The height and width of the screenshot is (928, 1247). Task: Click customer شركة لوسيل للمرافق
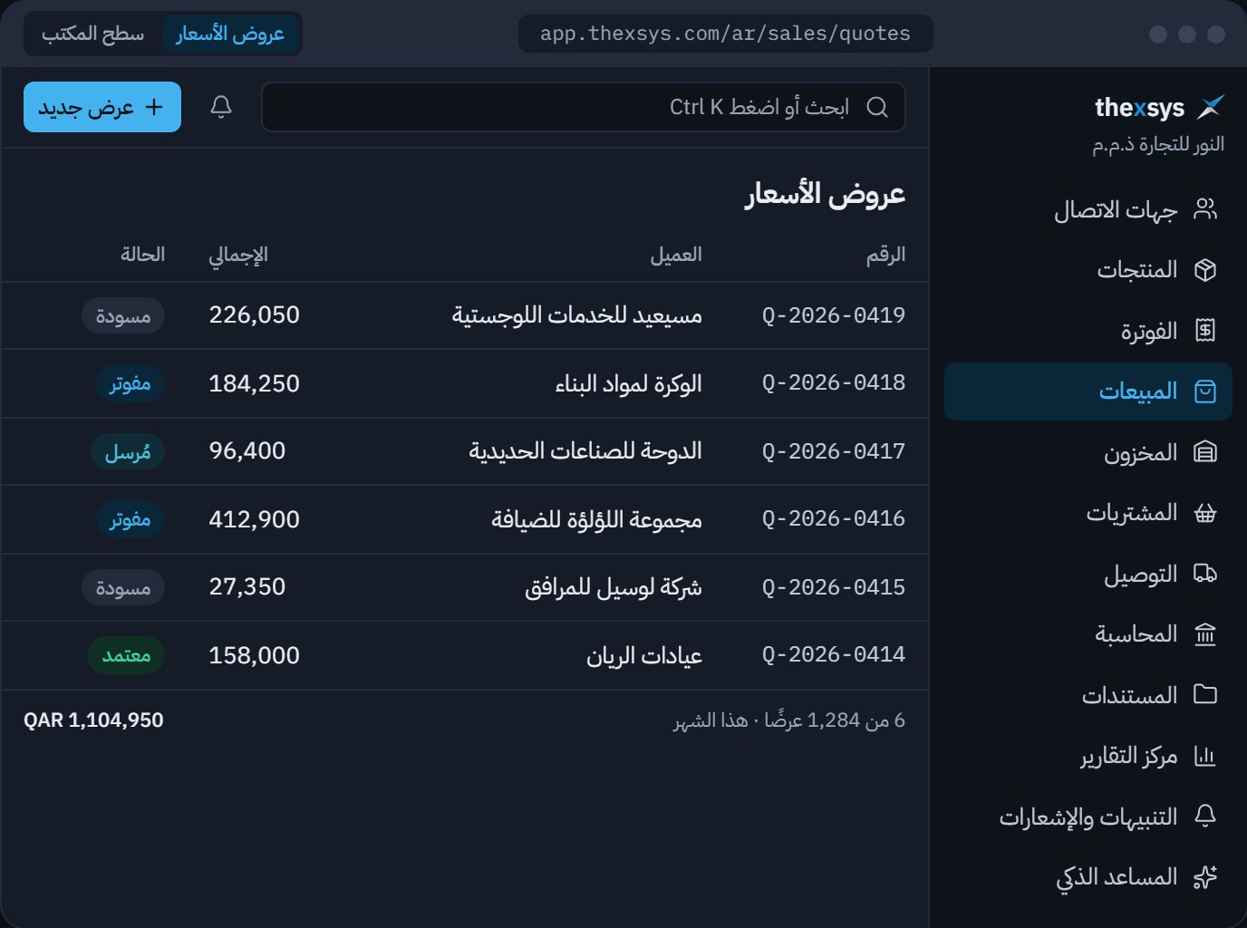tap(614, 587)
